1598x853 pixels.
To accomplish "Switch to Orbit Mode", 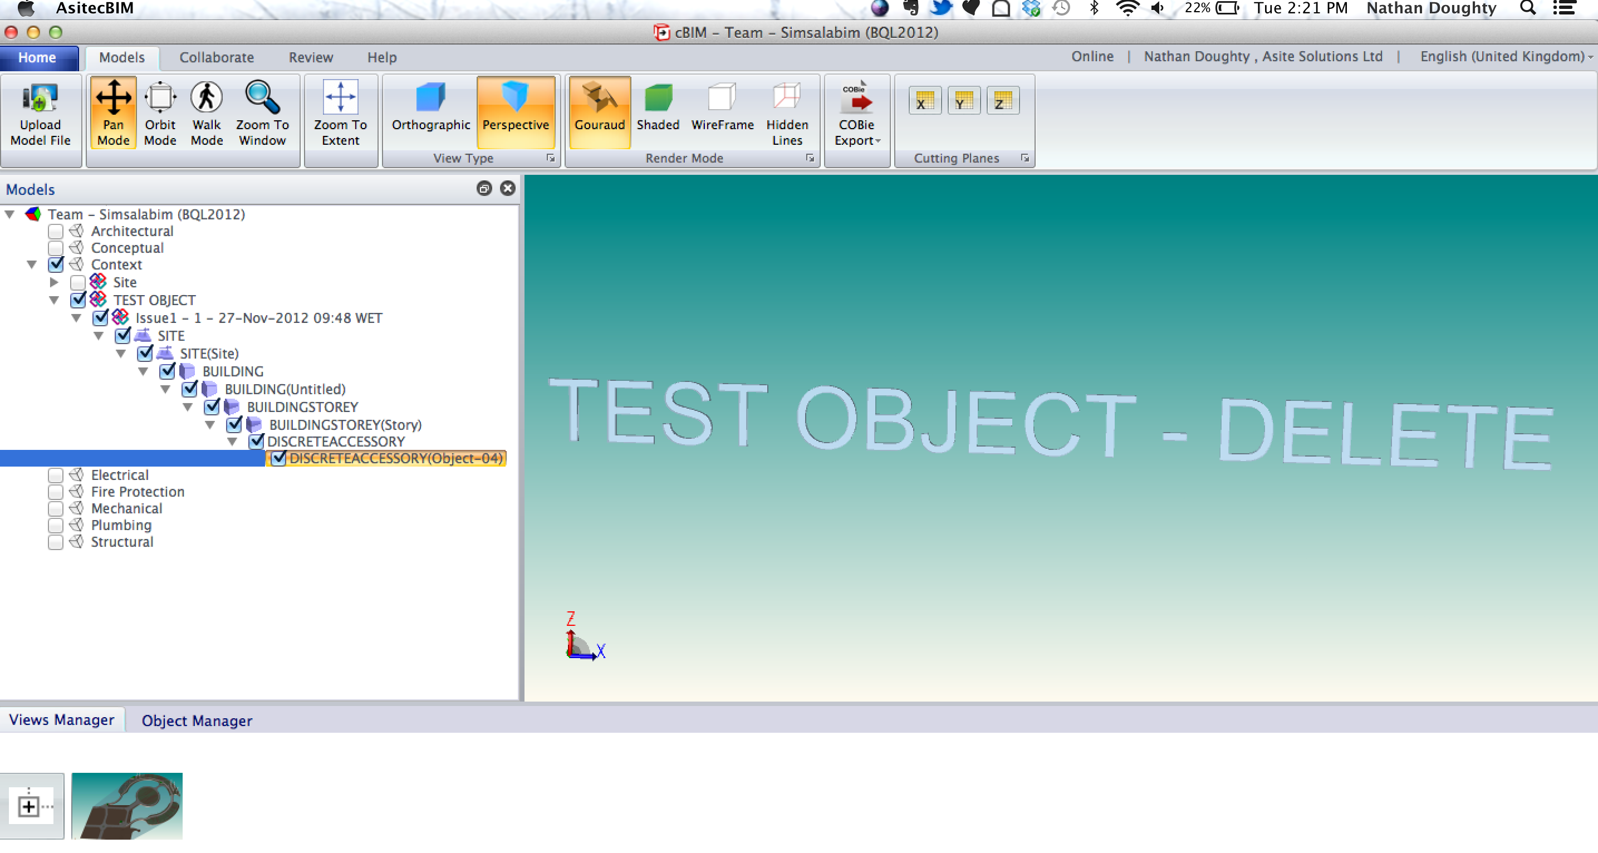I will coord(160,114).
